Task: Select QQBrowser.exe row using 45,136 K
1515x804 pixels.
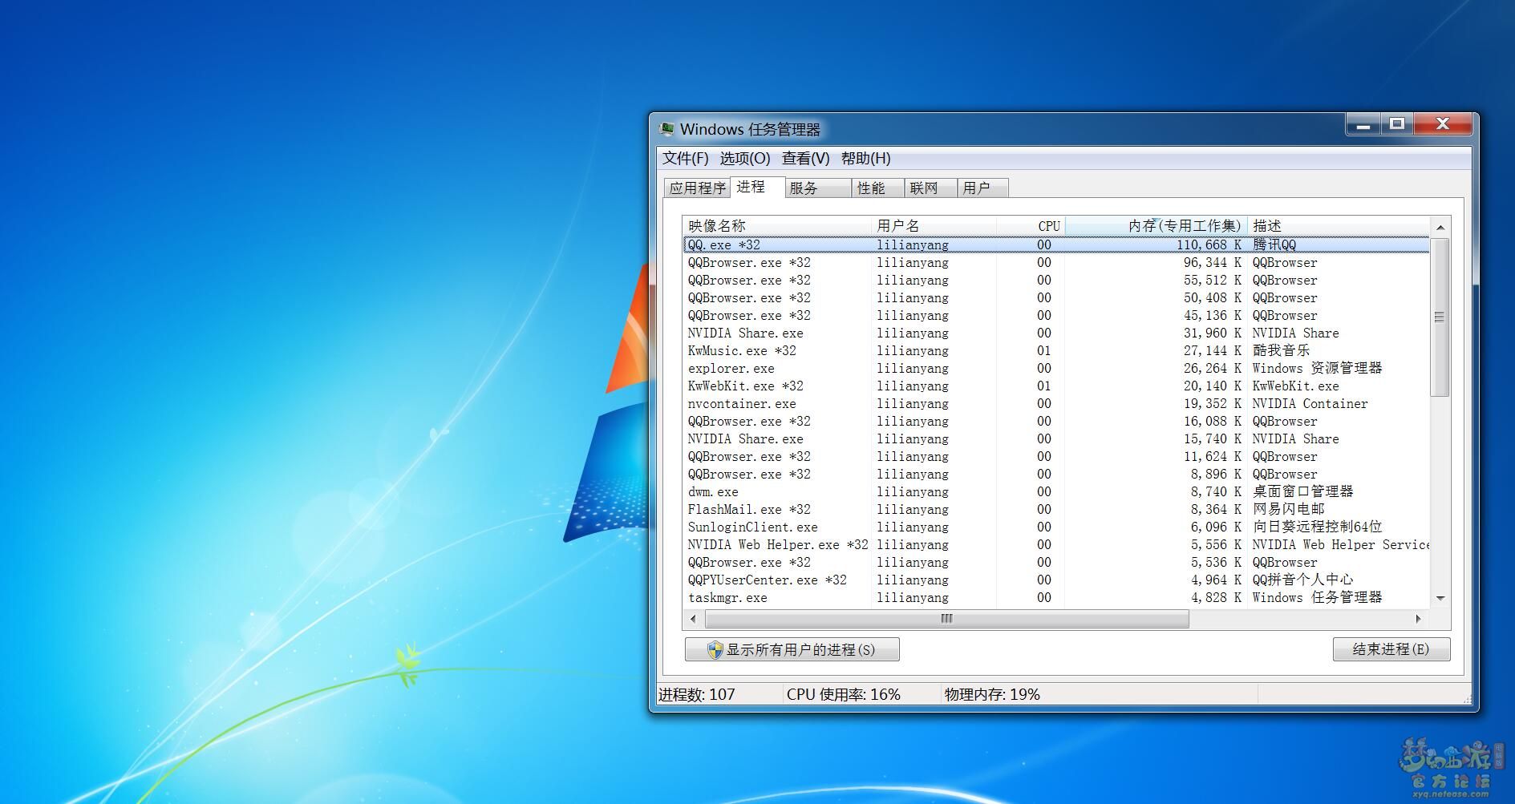Action: (1056, 316)
